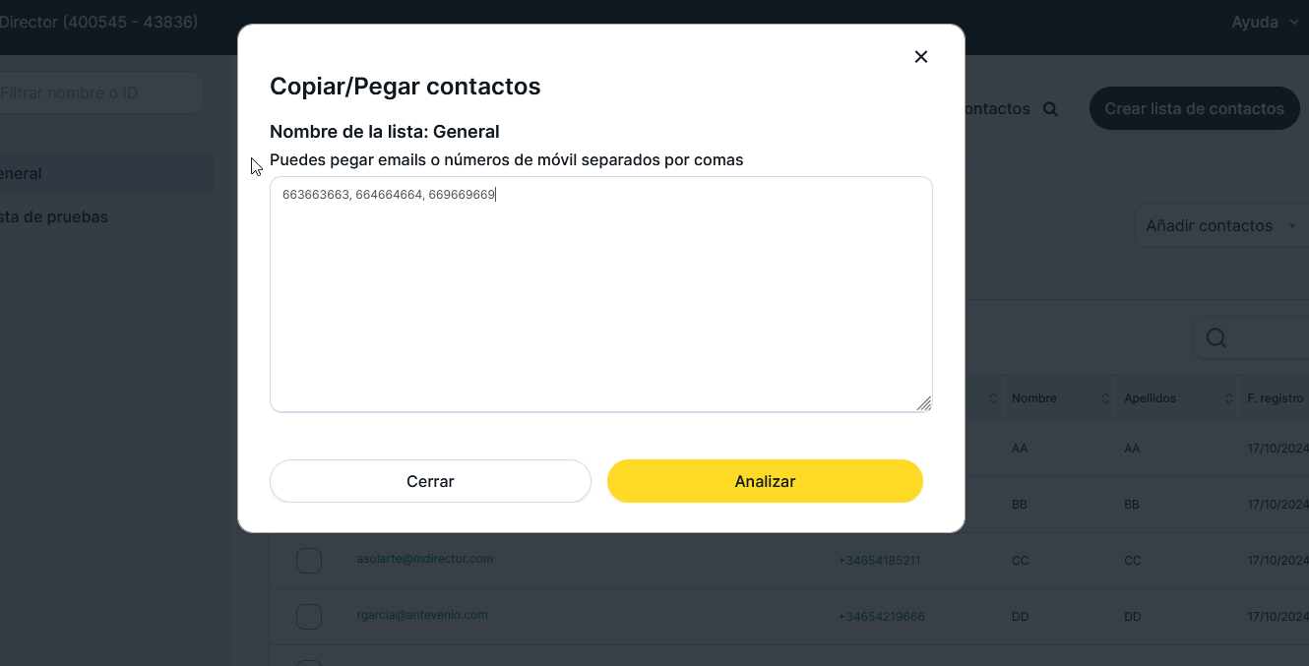Select checkbox for rgarcia@antevenio.com row
Viewport: 1309px width, 666px height.
tap(309, 617)
